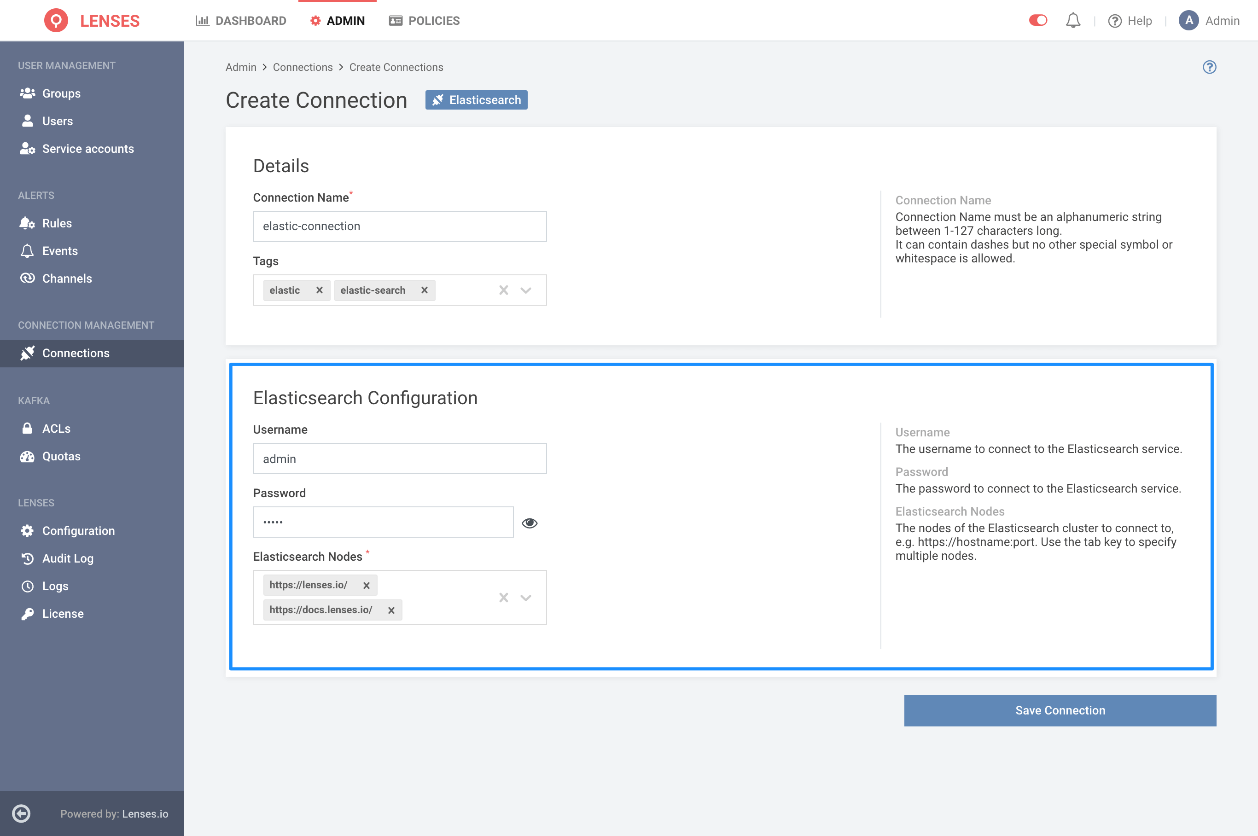The width and height of the screenshot is (1258, 836).
Task: Click the Connections plug icon in sidebar
Action: click(x=27, y=353)
